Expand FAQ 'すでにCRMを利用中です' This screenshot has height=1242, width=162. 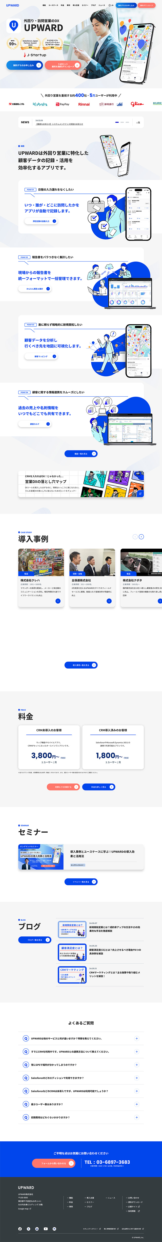tap(81, 1052)
